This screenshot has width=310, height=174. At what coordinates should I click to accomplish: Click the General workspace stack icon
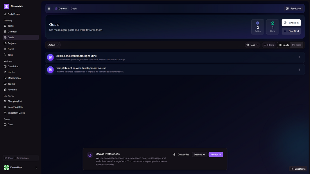(x=56, y=8)
